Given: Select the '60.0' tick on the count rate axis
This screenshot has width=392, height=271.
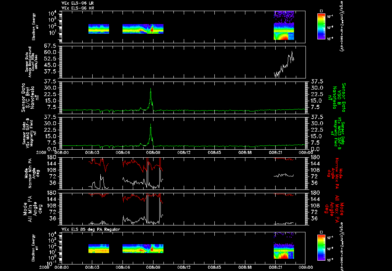Looking at the screenshot, I should tap(51, 52).
